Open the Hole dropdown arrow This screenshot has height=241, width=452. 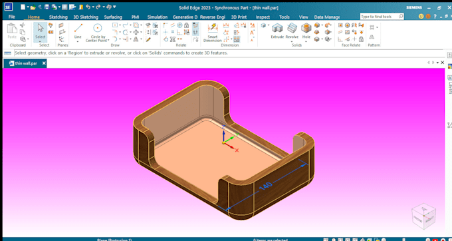306,41
